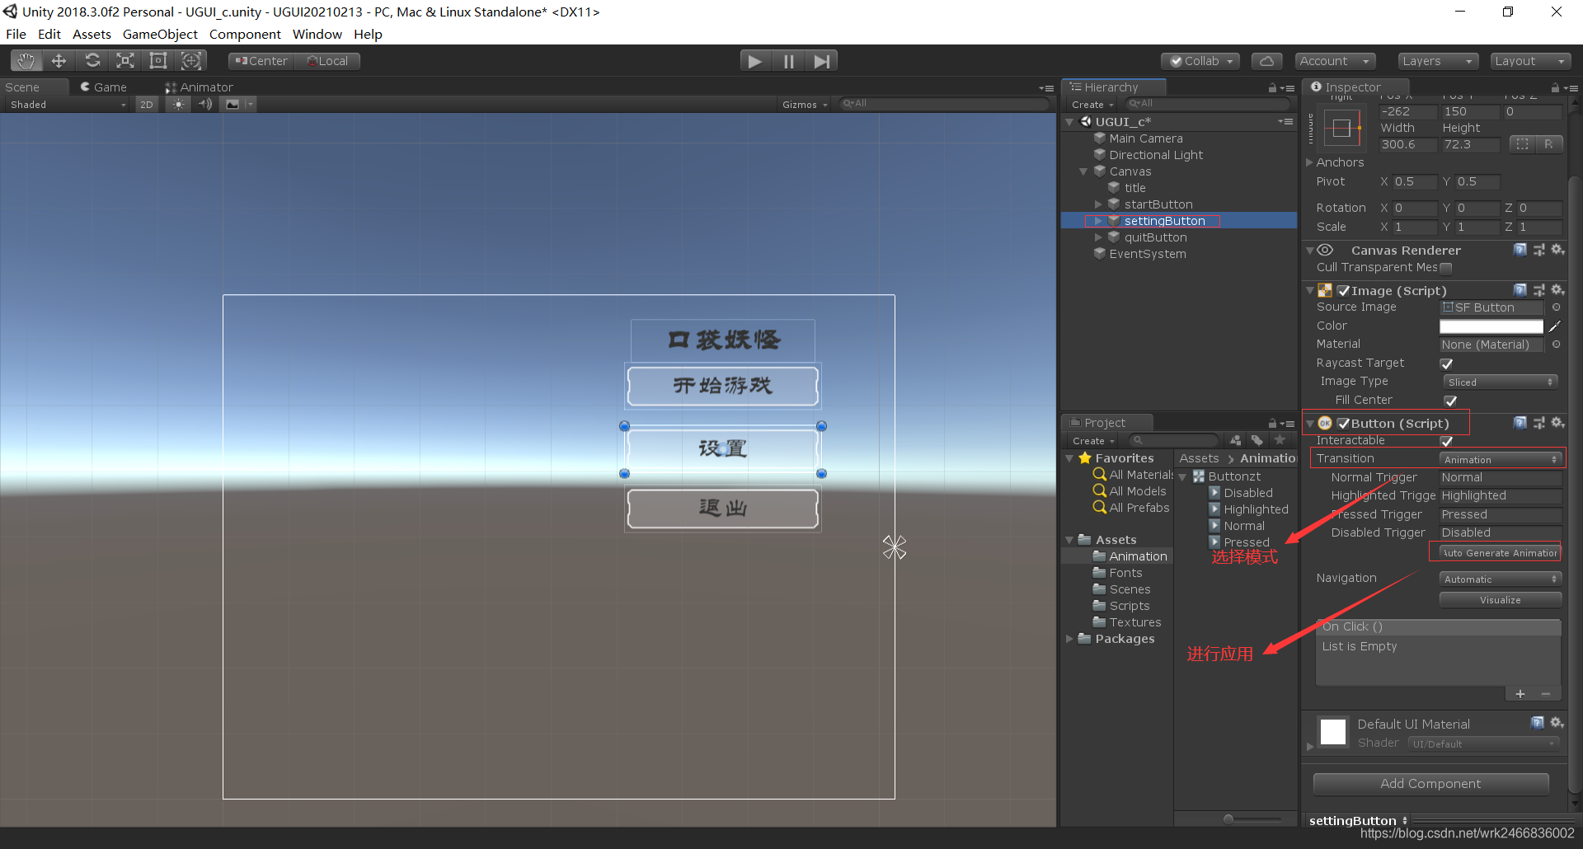Select the Rotate tool
Viewport: 1583px width, 849px height.
pos(92,61)
